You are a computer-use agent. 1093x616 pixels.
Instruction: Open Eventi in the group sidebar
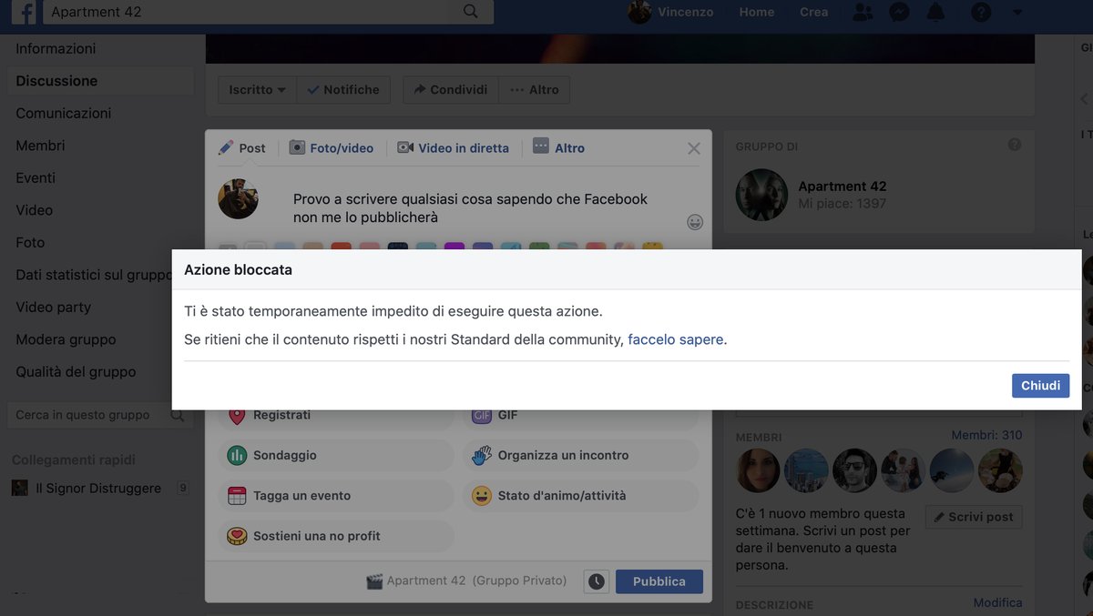click(x=36, y=177)
